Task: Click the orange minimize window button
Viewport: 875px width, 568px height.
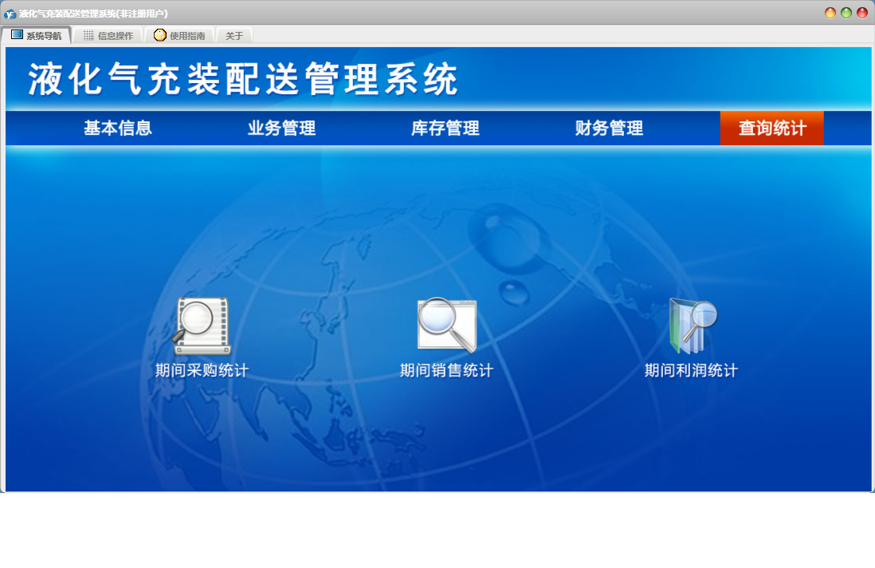Action: tap(830, 13)
